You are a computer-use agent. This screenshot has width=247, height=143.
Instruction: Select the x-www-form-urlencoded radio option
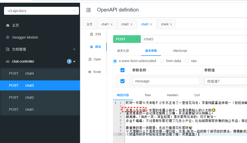(115, 61)
